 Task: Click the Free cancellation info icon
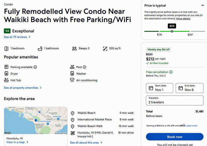tap(171, 72)
